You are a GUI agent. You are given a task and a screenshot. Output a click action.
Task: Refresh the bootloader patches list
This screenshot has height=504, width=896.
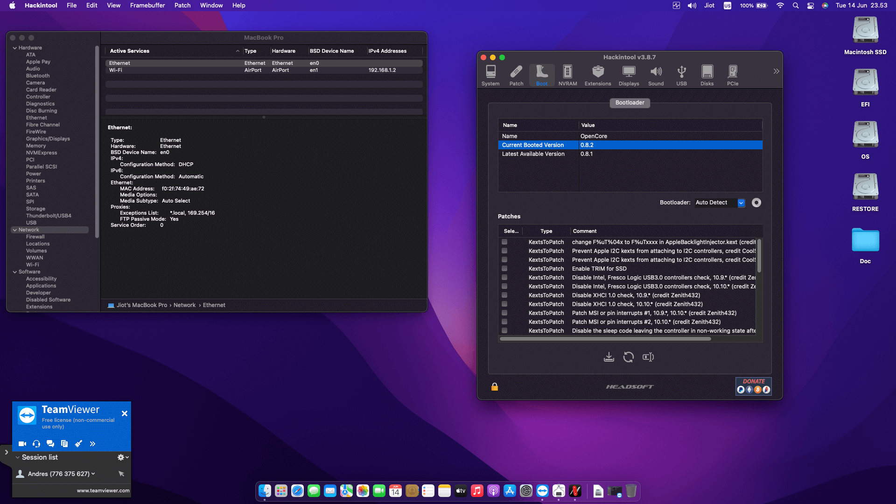click(628, 357)
